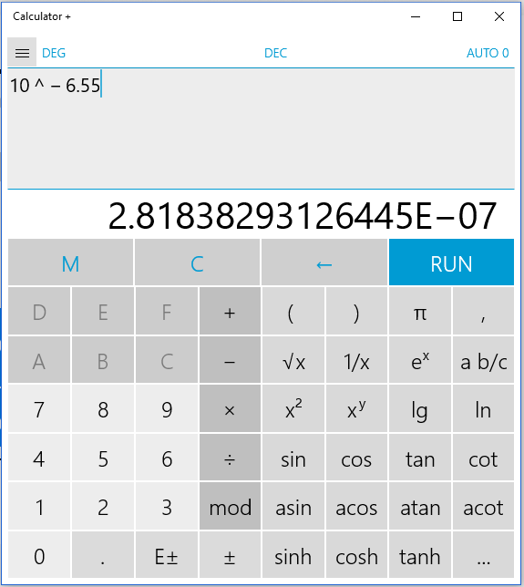Select the square root function
Screen dimensions: 524x587
(x=293, y=360)
